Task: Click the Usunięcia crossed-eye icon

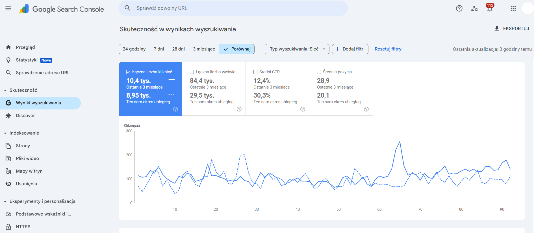Action: [x=8, y=184]
